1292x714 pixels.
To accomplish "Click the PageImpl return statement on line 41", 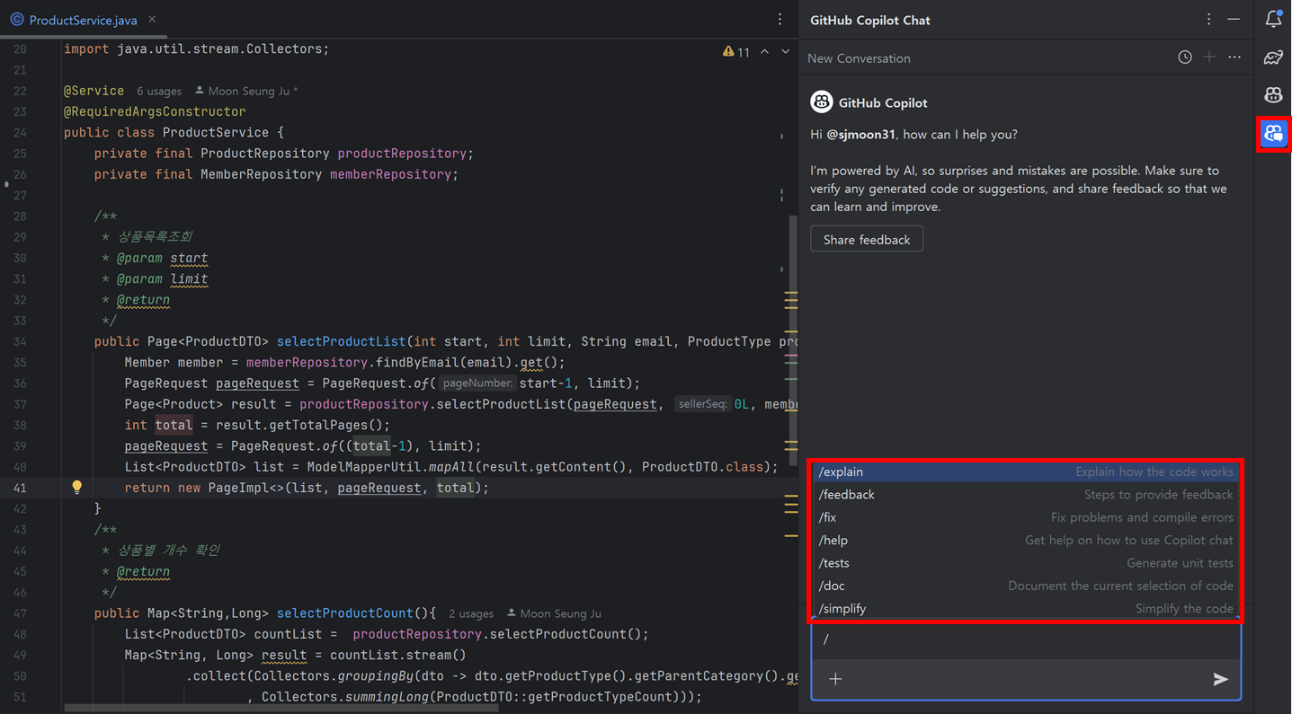I will 307,488.
